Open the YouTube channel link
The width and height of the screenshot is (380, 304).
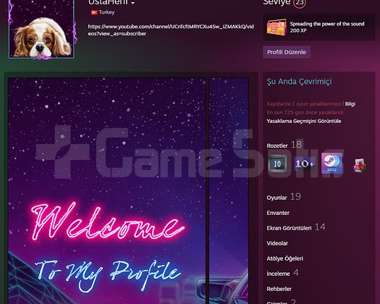[171, 30]
